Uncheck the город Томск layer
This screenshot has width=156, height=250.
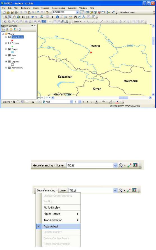pos(10,37)
